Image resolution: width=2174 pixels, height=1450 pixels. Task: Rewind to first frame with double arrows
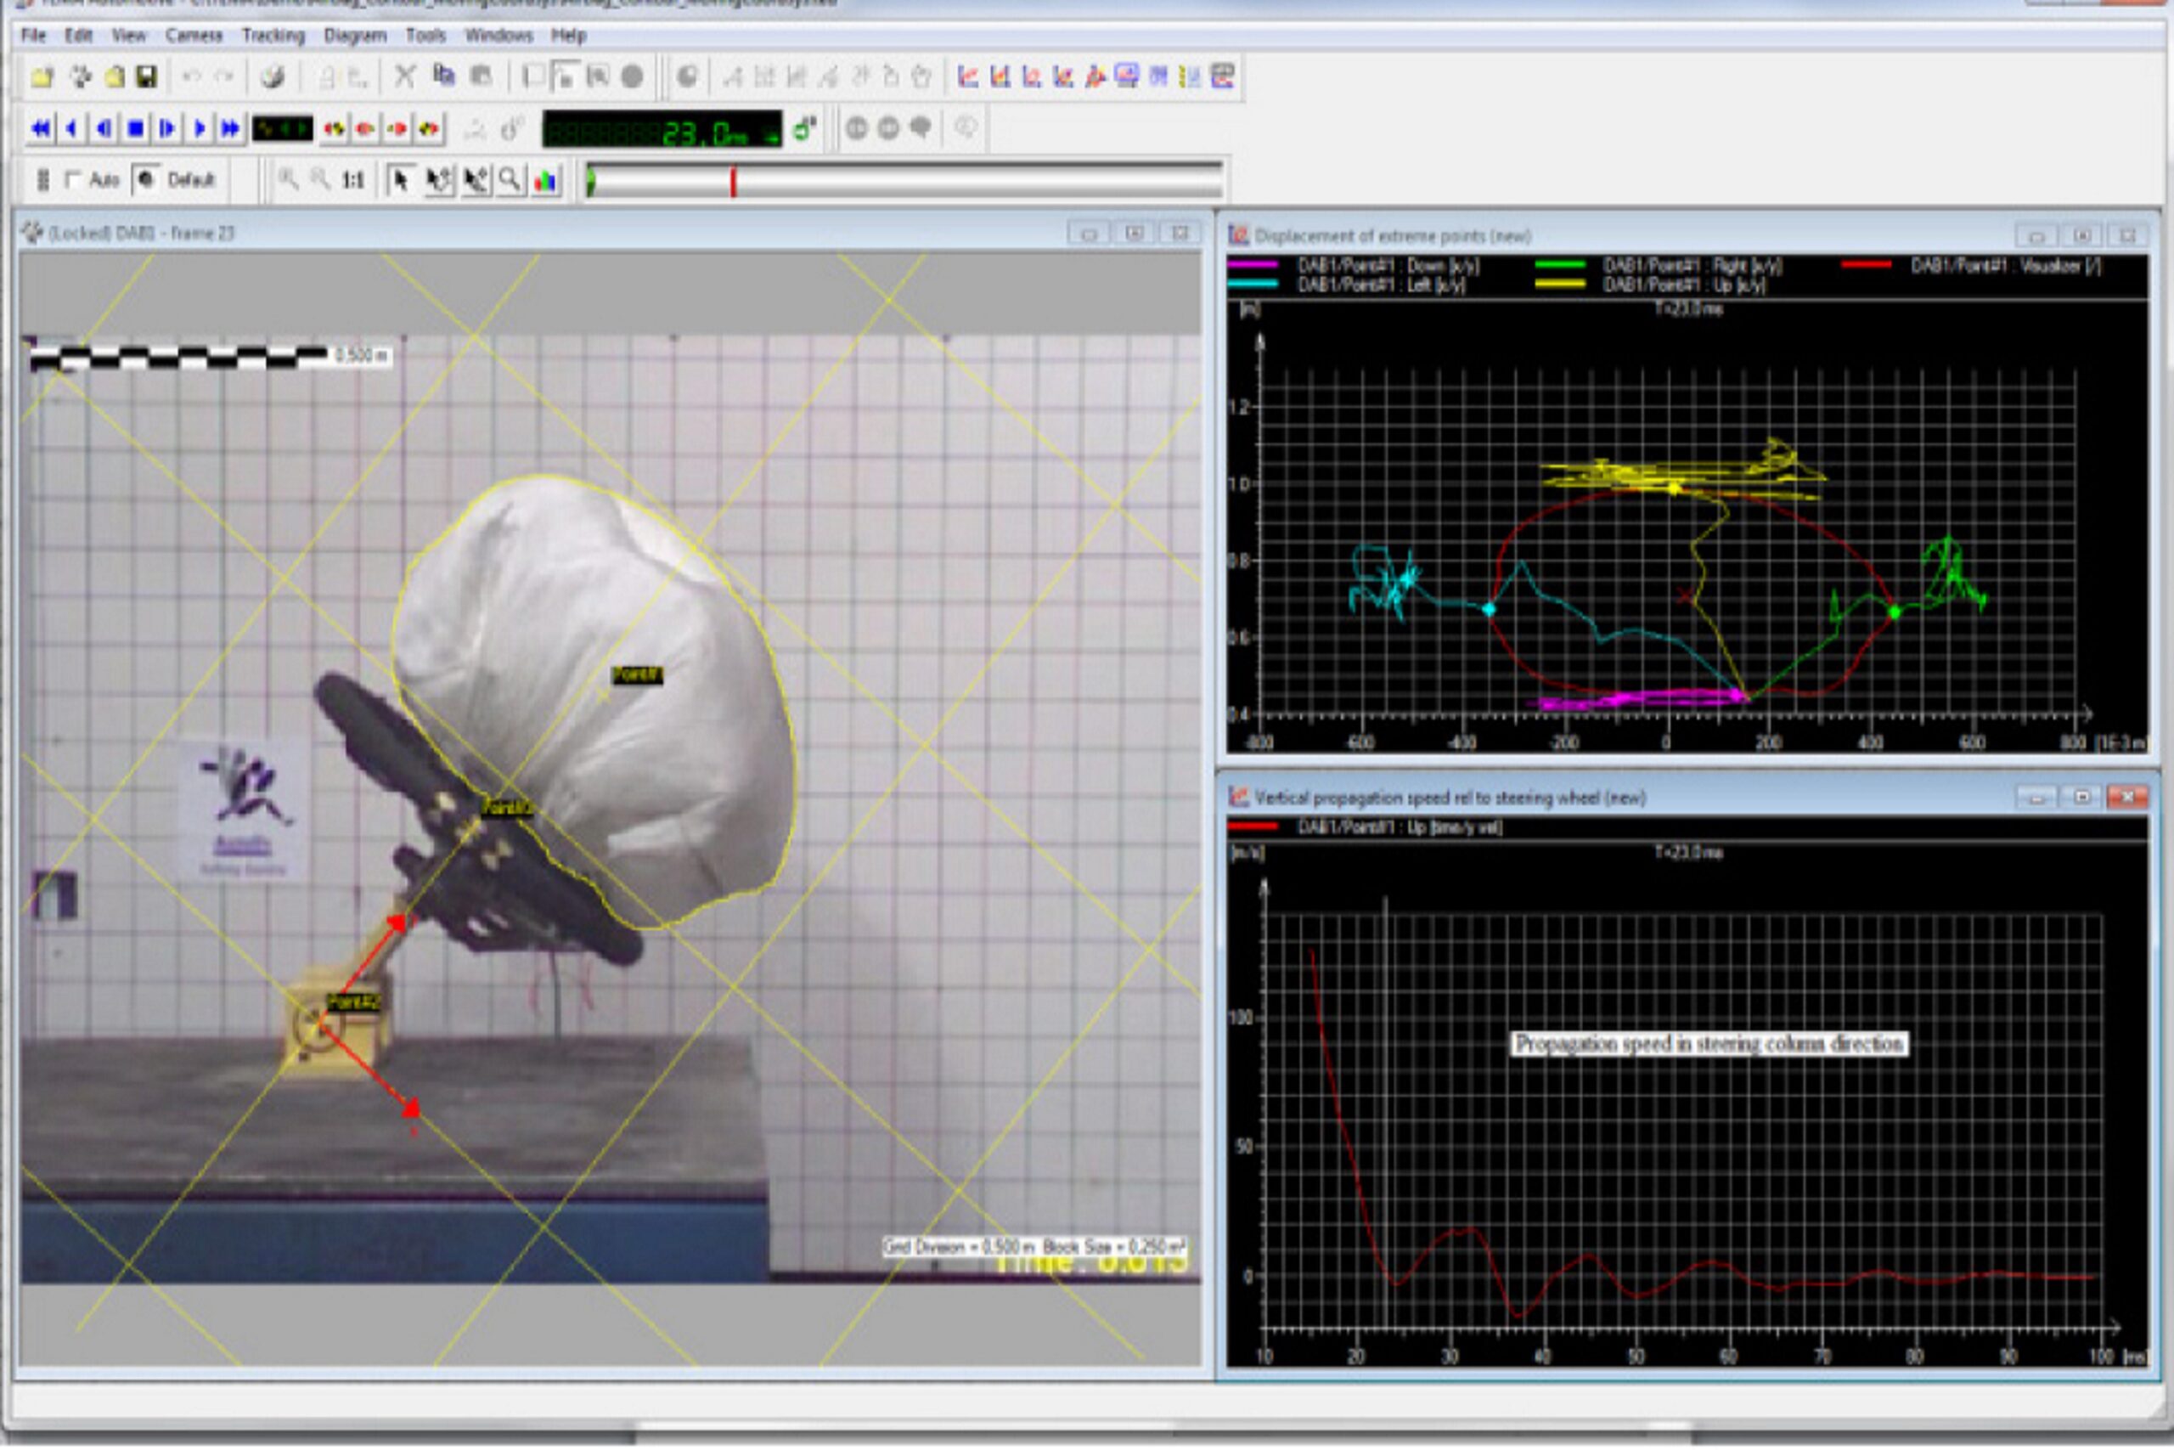point(41,128)
